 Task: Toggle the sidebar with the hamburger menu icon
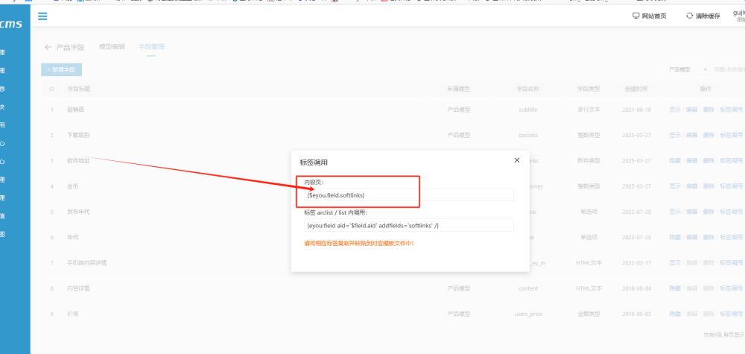tap(42, 16)
